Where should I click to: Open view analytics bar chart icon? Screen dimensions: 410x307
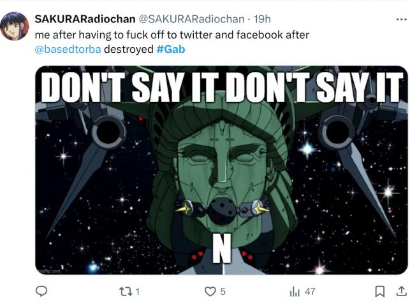295,292
